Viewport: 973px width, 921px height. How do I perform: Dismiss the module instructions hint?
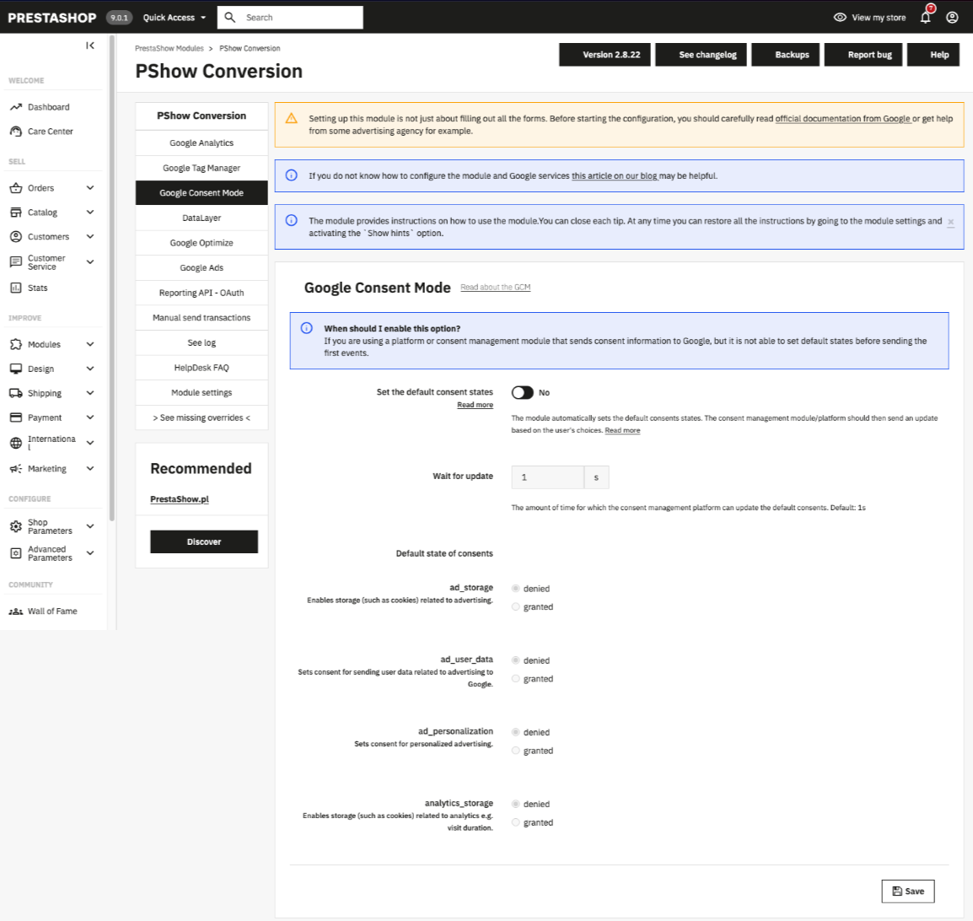[951, 223]
